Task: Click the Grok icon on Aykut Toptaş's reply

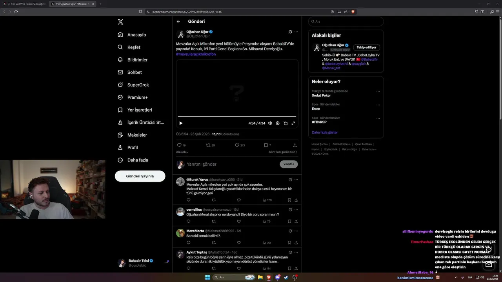Action: pos(290,252)
